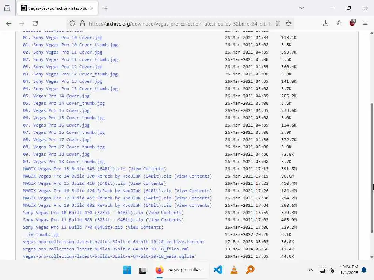This screenshot has height=280, width=374.
Task: Open the muted volume tray icon
Action: (332, 270)
